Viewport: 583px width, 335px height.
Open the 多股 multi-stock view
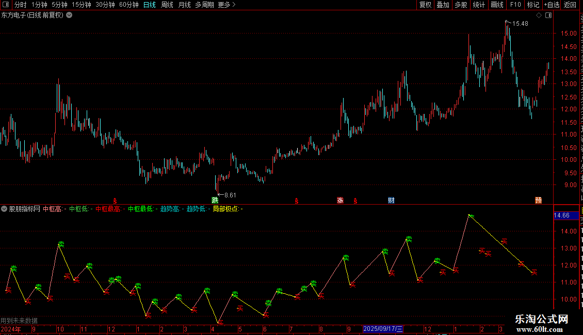click(461, 5)
